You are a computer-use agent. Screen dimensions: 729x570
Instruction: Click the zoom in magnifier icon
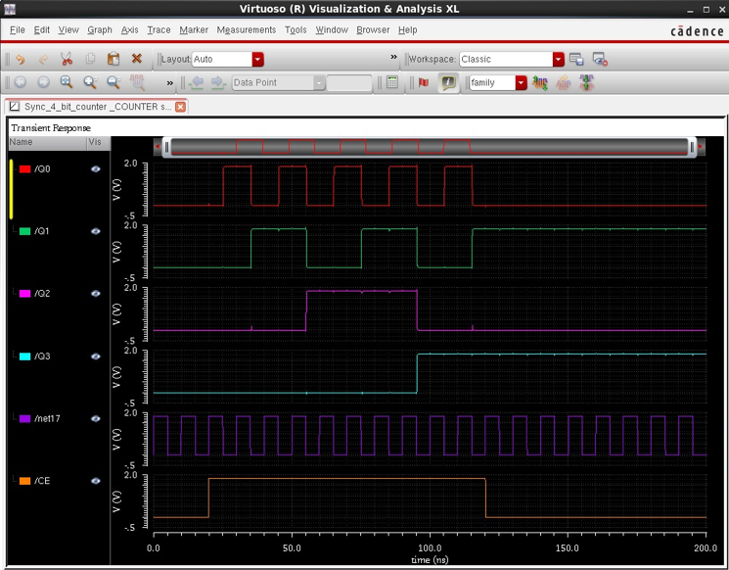(x=90, y=82)
